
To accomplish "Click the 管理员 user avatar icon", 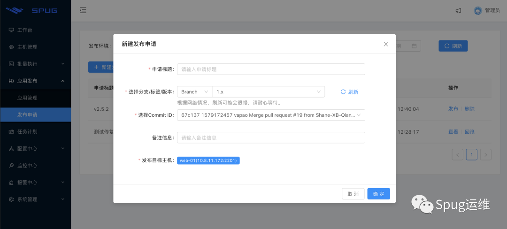I will (x=477, y=11).
